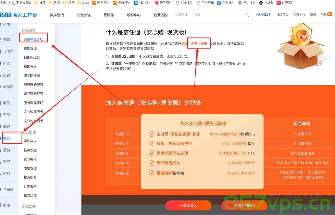Open the 知 (13 封私 bookmark

143,3
